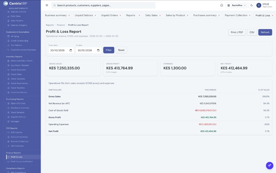Open the From date calendar picker icon
Viewport: 276px width, 173px height.
click(71, 50)
